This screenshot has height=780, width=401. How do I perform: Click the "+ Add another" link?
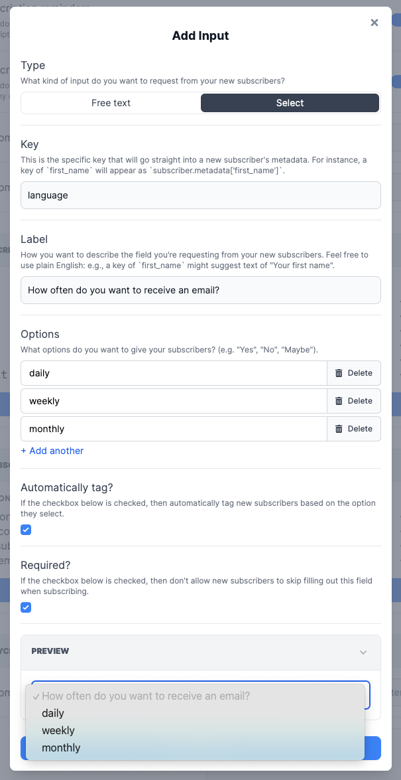(x=52, y=451)
